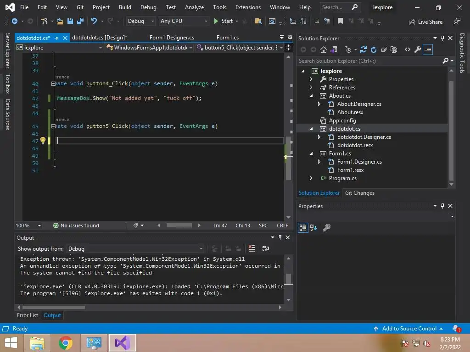Toggle Preview Selected Items button
This screenshot has height=352, width=470.
[428, 49]
